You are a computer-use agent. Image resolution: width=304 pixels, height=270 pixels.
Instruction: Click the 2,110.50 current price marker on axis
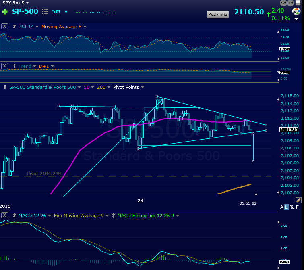pos(289,130)
